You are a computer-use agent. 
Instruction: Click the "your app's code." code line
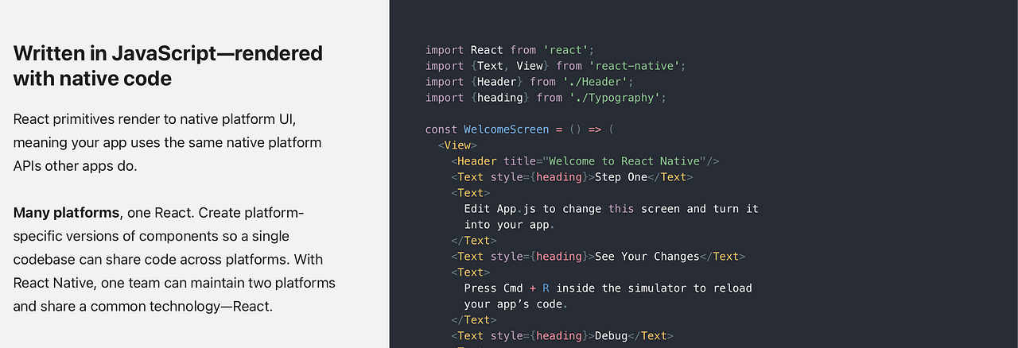click(515, 304)
